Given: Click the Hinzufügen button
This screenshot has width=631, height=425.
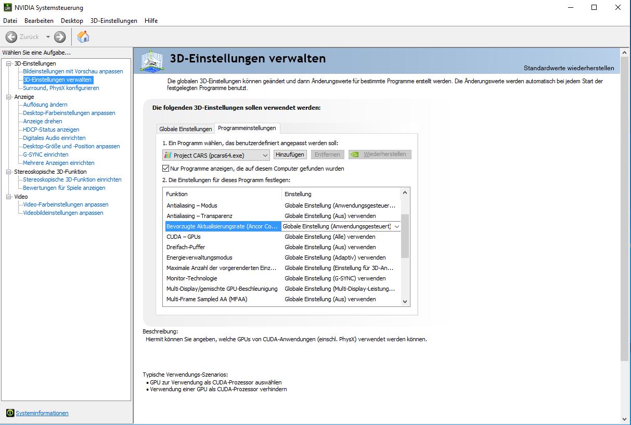Looking at the screenshot, I should point(290,154).
